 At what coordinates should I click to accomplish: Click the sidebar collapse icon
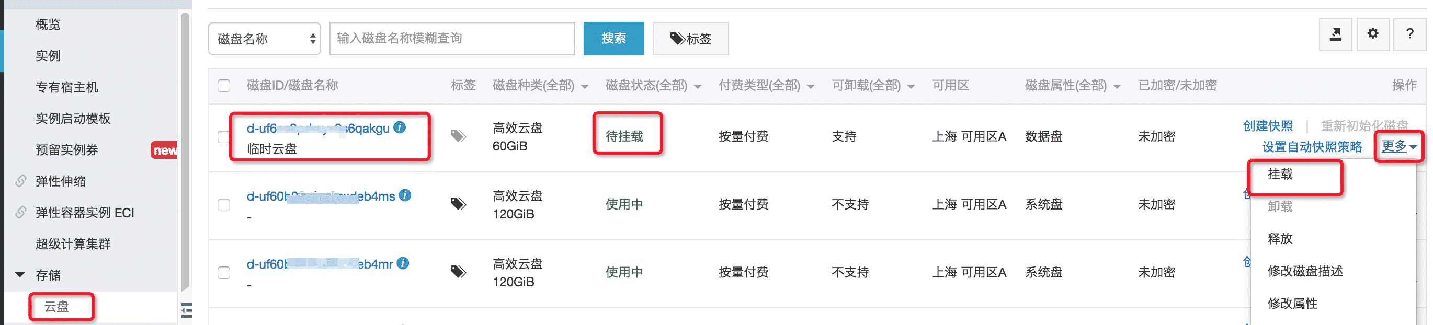tap(187, 310)
